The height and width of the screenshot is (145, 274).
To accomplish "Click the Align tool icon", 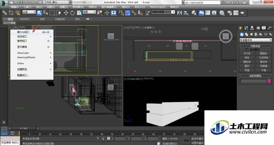I will pos(186,13).
